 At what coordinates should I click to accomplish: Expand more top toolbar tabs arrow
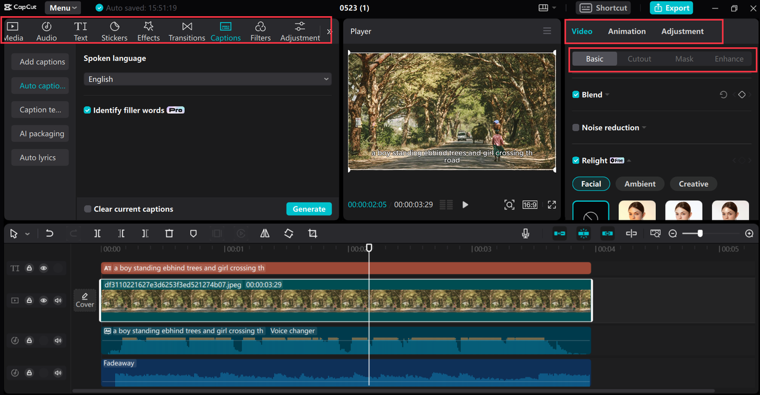329,32
